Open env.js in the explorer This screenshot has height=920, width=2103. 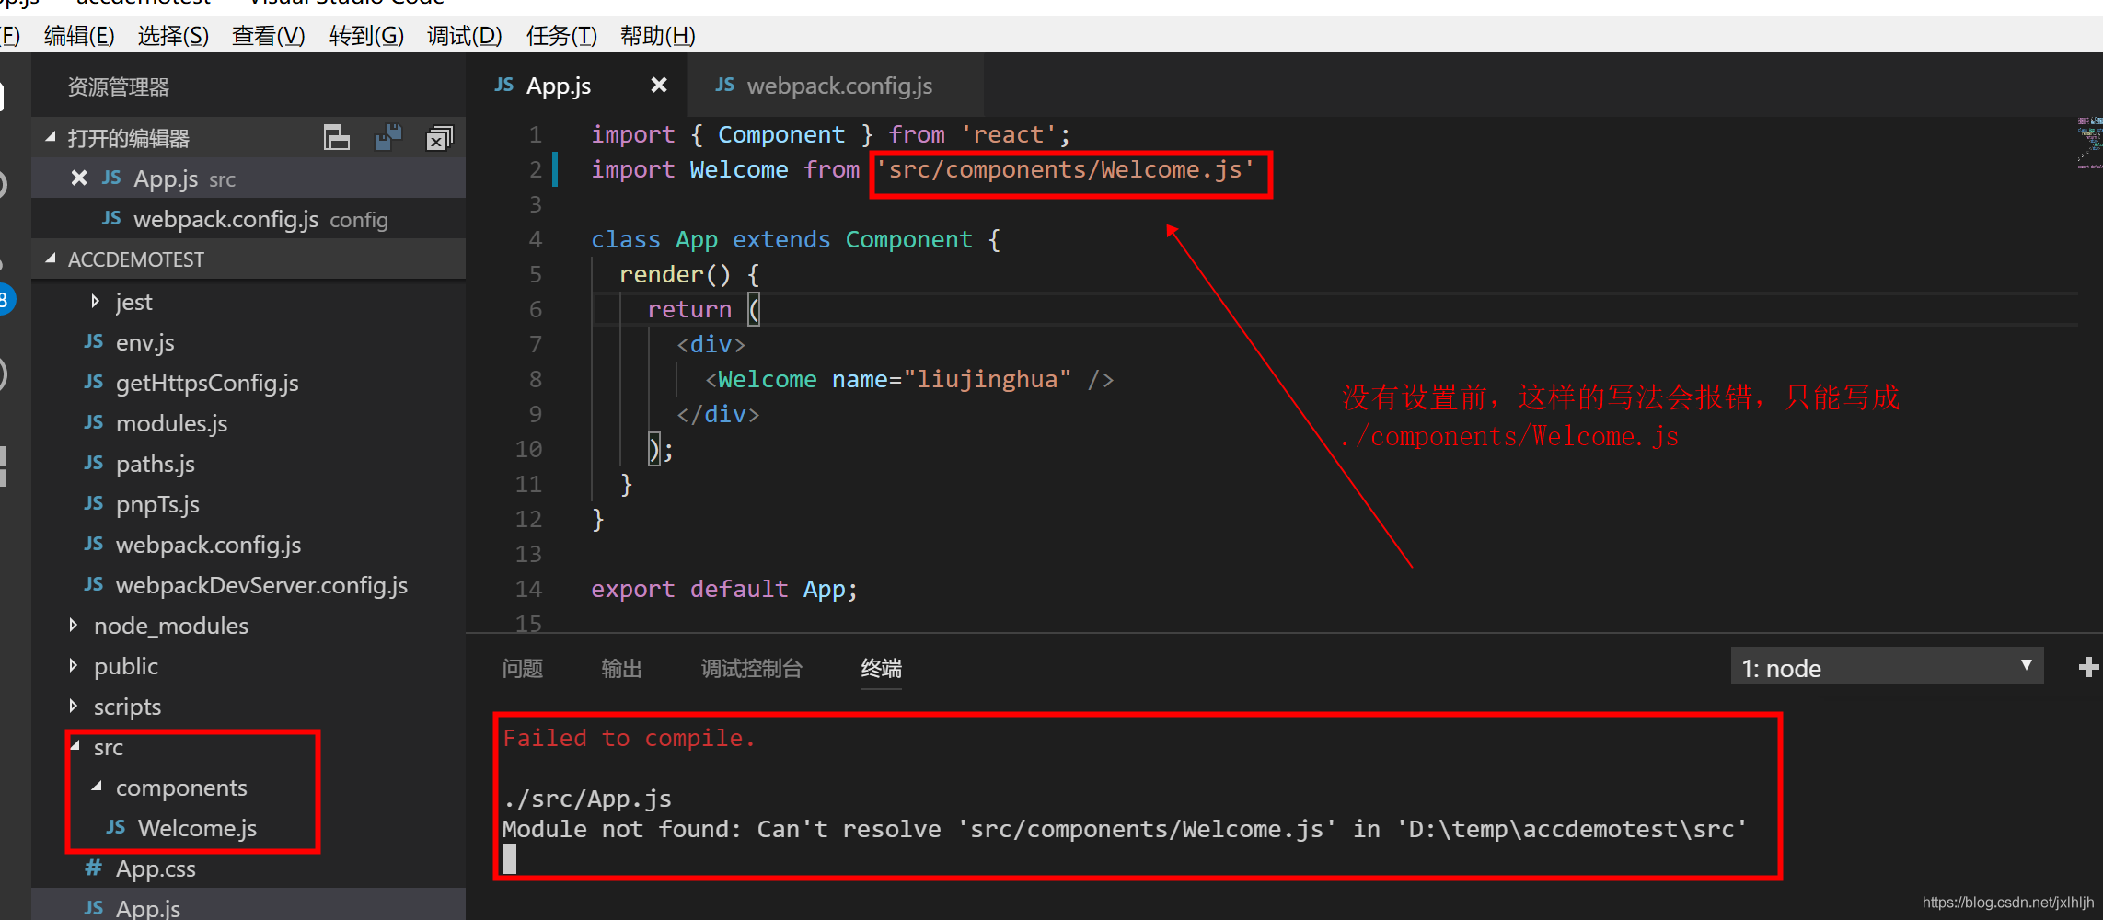pyautogui.click(x=248, y=342)
